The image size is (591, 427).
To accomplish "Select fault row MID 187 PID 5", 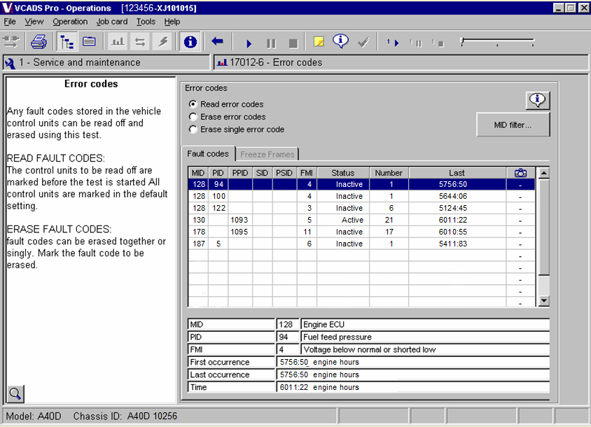I will [361, 244].
